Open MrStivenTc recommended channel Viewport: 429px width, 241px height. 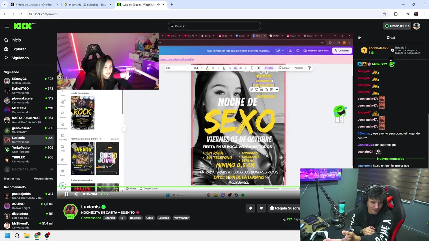pos(28,225)
